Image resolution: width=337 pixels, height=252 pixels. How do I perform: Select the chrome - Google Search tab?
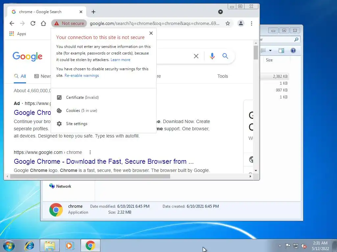pos(47,12)
